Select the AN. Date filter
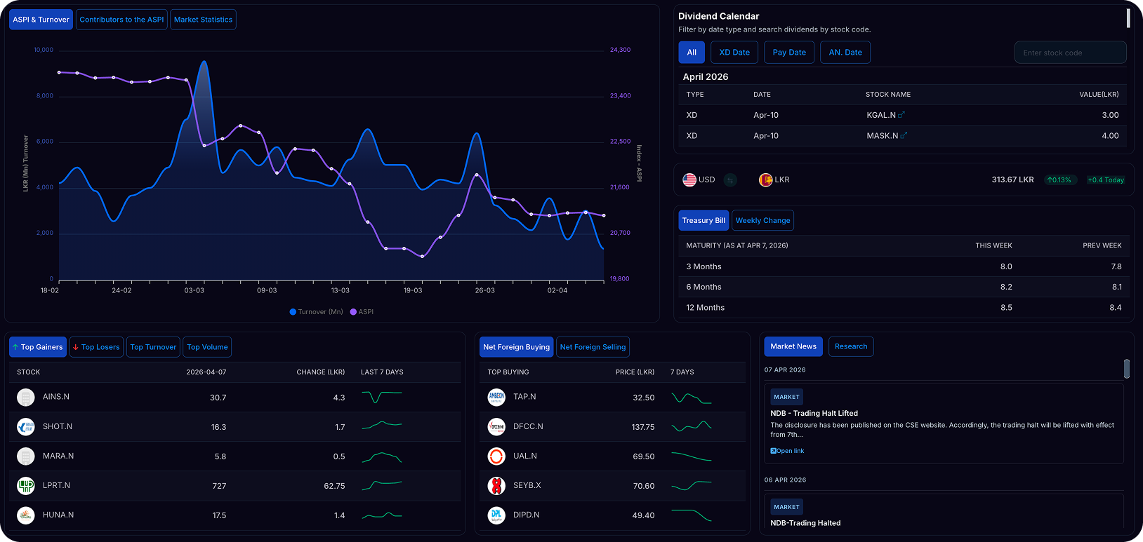 click(x=845, y=53)
